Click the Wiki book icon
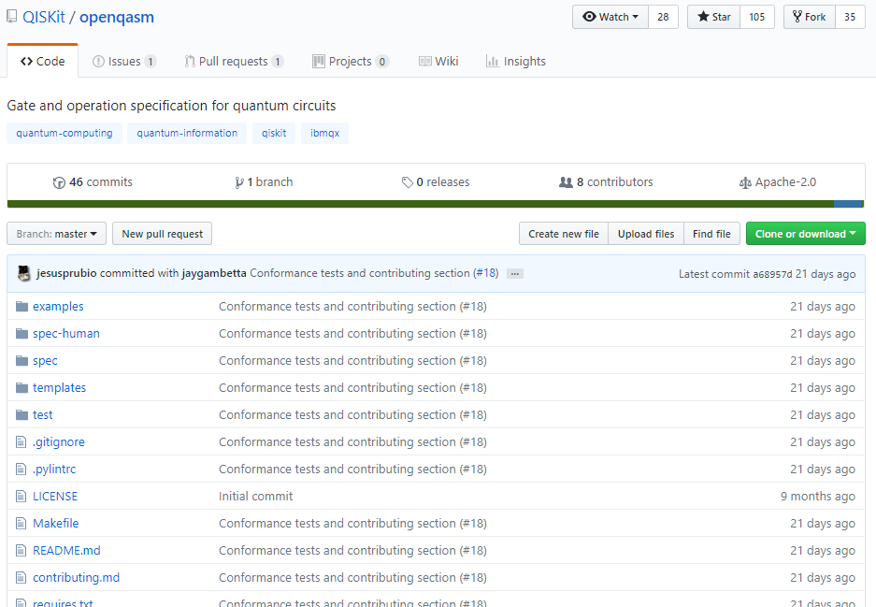 click(x=425, y=62)
